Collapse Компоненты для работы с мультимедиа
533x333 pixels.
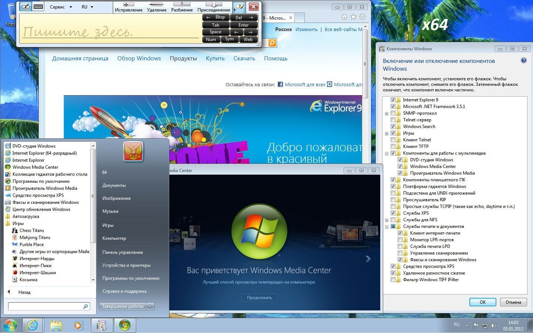[387, 154]
